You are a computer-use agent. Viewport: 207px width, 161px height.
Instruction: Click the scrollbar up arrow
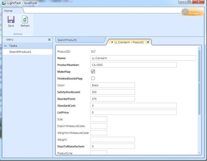[199, 48]
